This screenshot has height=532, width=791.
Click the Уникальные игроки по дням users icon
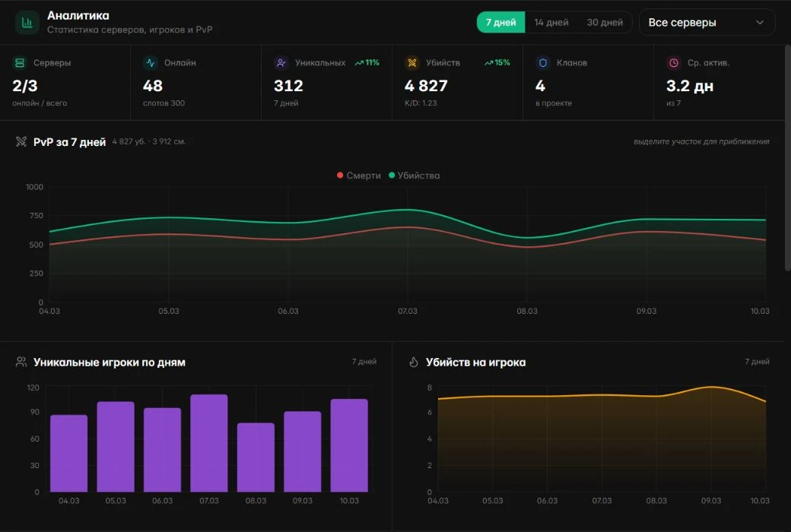(x=21, y=362)
